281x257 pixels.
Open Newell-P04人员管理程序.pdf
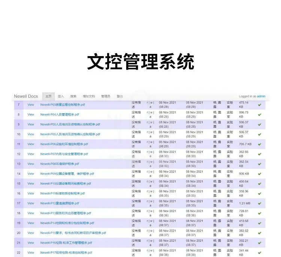click(60, 114)
